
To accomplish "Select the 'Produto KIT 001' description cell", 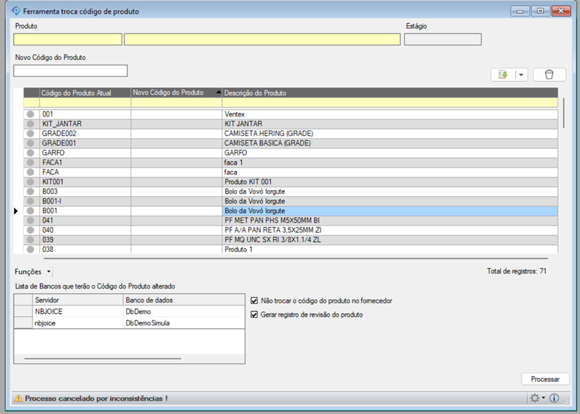I will [x=390, y=182].
